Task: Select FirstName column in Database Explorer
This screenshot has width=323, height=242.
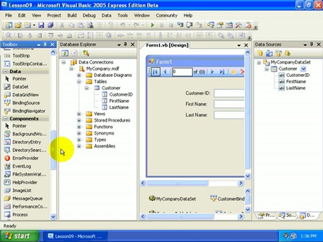Action: tap(119, 101)
